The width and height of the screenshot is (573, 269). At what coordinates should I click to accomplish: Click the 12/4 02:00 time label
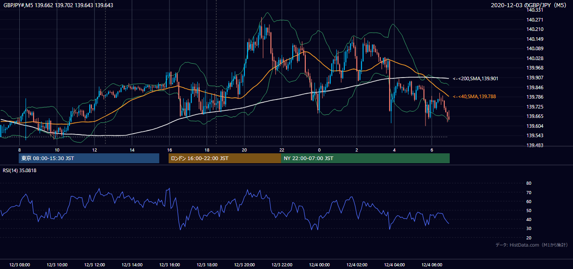click(x=357, y=265)
